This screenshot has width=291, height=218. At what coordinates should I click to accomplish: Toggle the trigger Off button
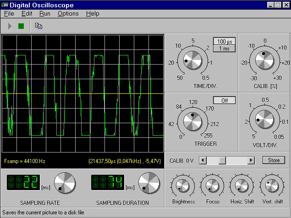(x=225, y=100)
